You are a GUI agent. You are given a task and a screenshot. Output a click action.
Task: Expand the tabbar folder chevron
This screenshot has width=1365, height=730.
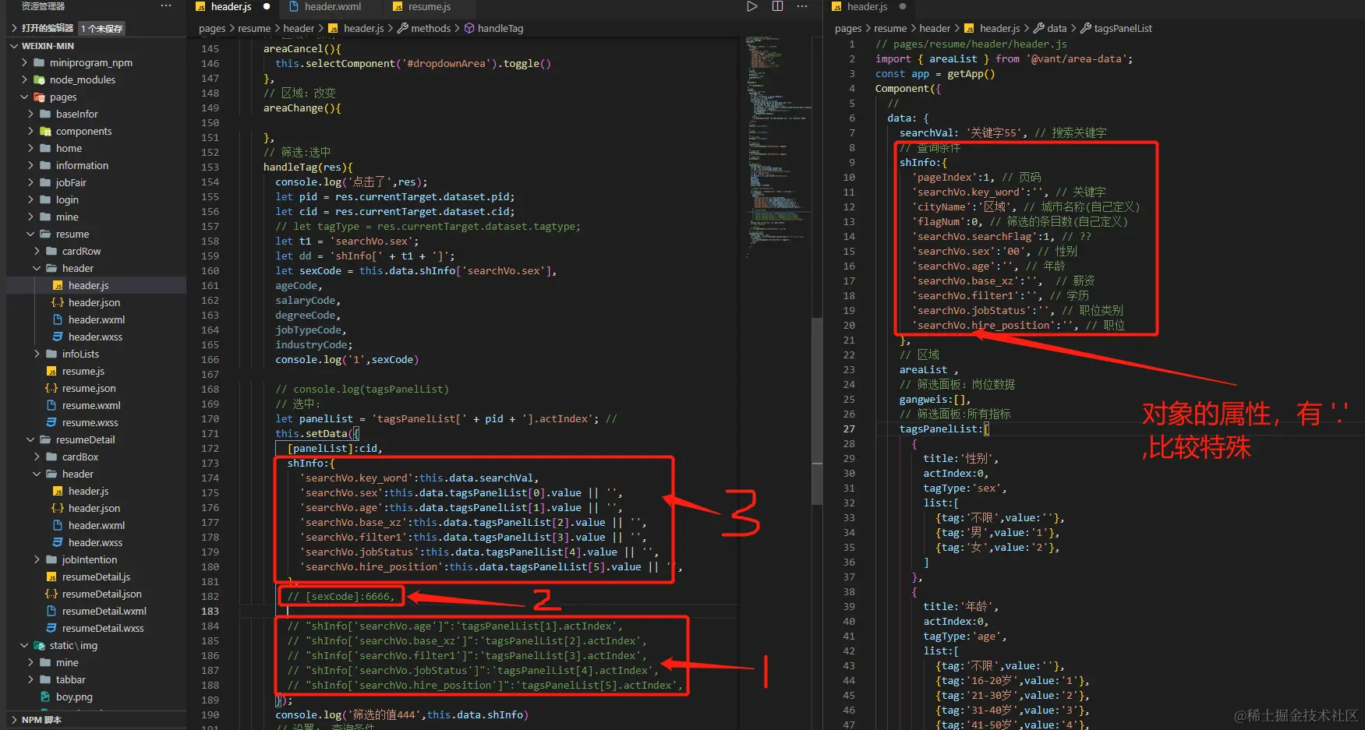[x=30, y=680]
